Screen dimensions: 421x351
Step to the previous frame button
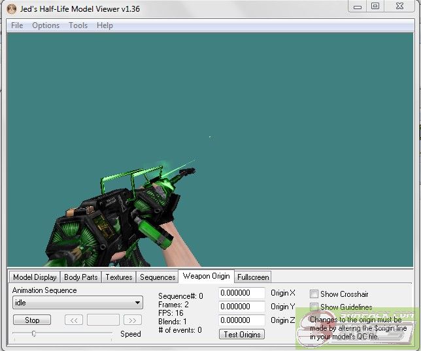[x=74, y=320]
